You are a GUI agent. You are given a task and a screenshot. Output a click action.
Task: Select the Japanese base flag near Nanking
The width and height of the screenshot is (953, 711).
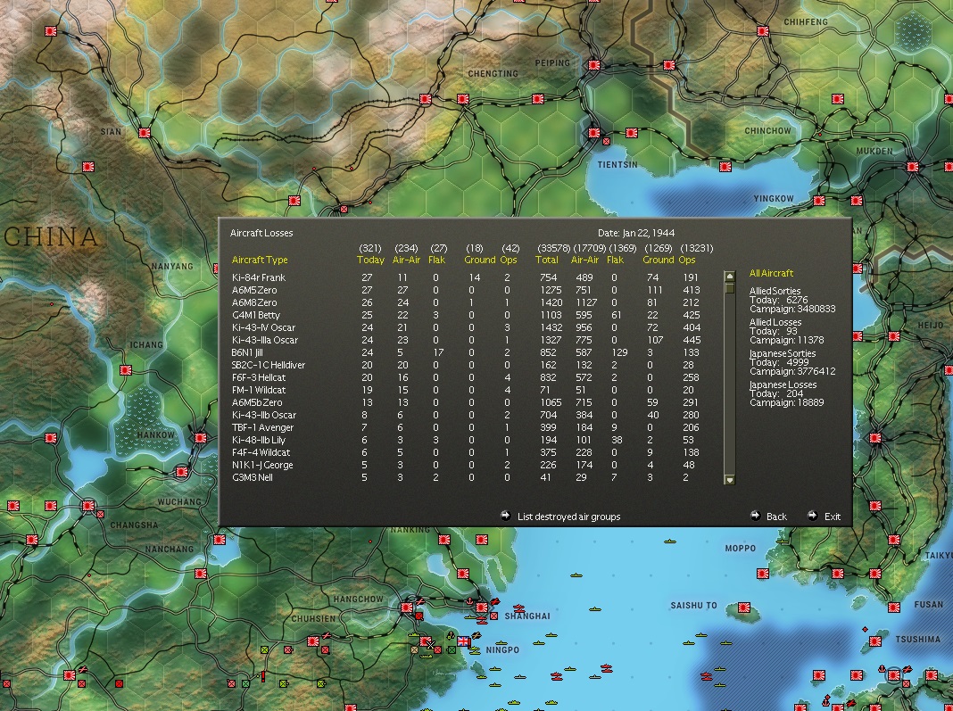click(444, 539)
